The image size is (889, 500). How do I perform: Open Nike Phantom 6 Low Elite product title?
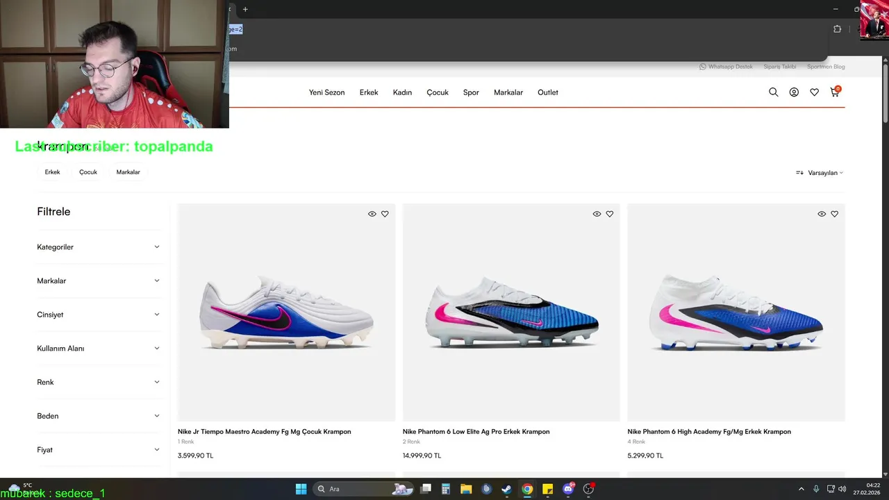tap(476, 432)
